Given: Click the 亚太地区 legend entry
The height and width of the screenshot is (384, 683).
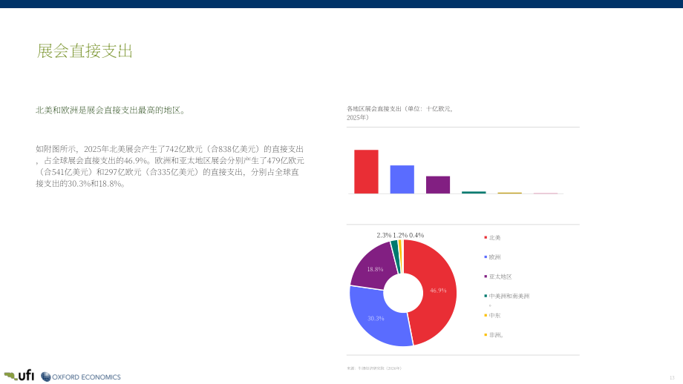Looking at the screenshot, I should pos(498,277).
